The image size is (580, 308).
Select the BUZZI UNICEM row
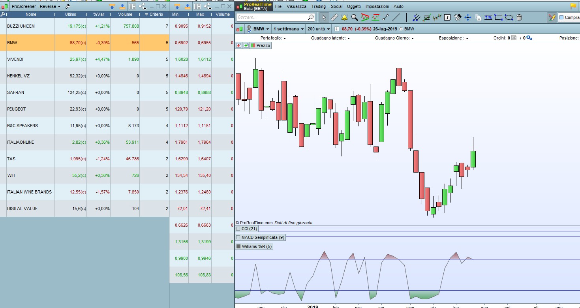pyautogui.click(x=84, y=26)
